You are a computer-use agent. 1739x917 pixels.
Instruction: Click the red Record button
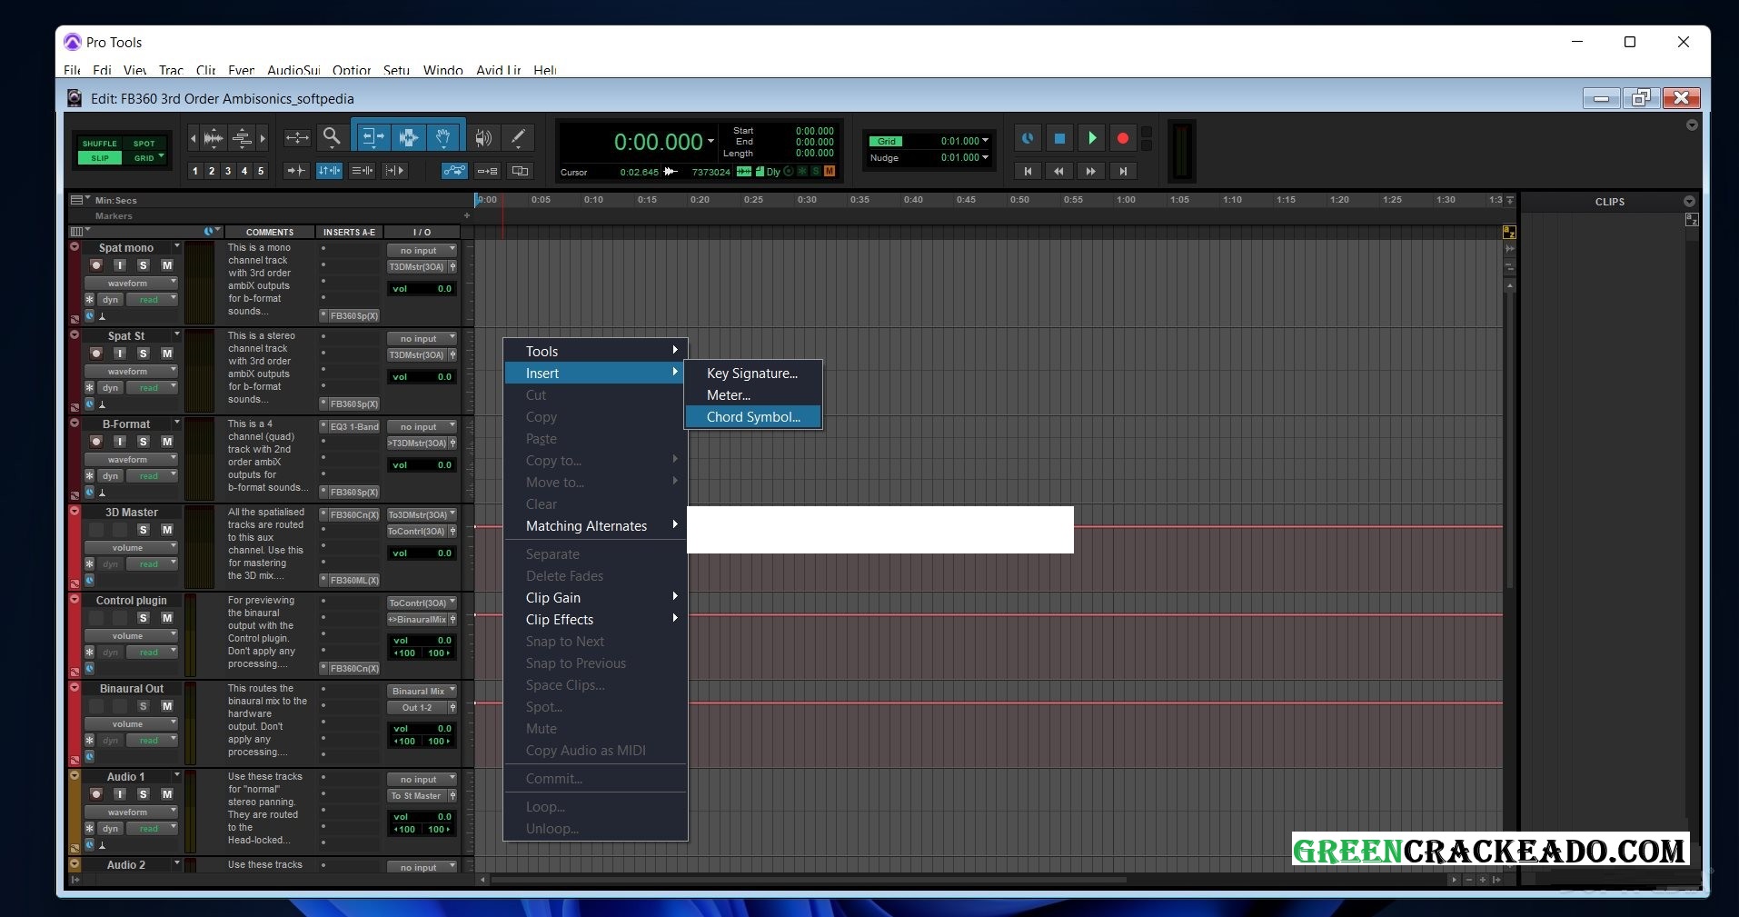pos(1123,138)
